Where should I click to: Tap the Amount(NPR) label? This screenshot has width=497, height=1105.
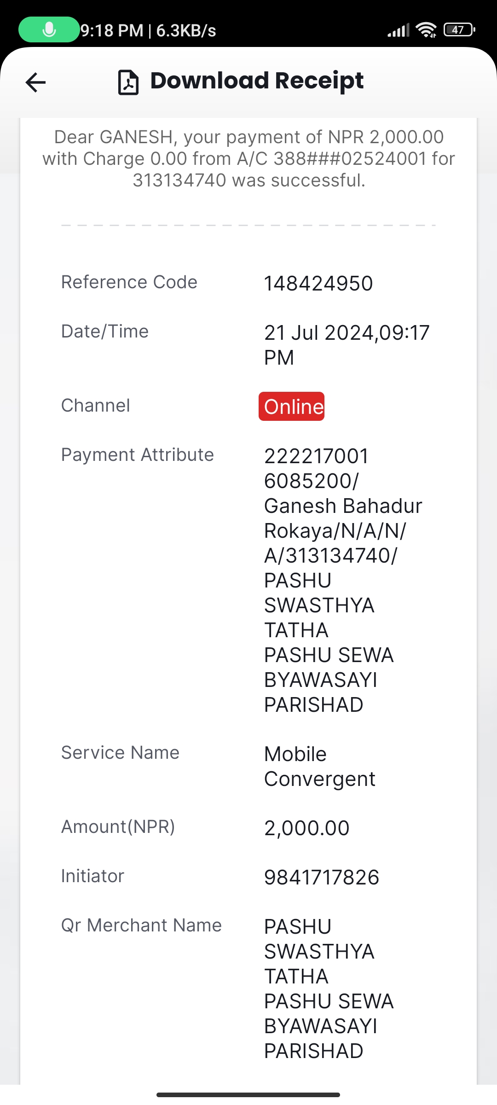coord(118,826)
